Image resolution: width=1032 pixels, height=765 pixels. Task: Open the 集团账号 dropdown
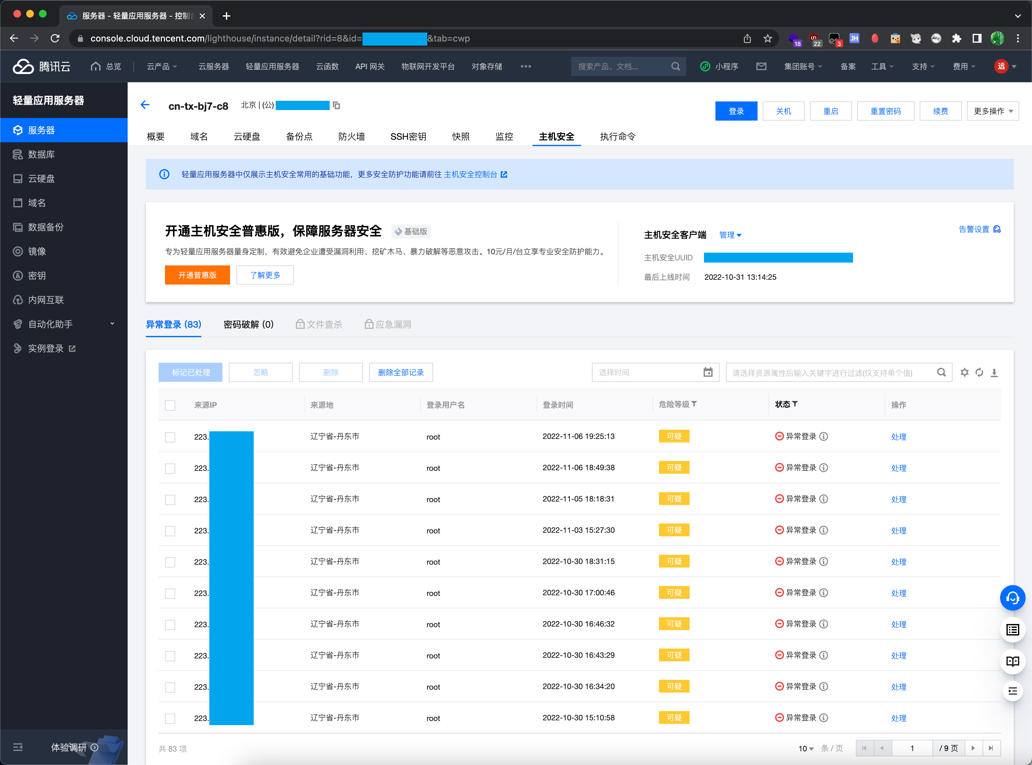803,66
